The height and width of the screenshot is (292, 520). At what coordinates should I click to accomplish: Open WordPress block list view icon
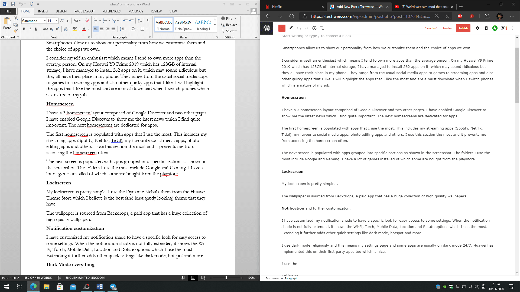(322, 28)
